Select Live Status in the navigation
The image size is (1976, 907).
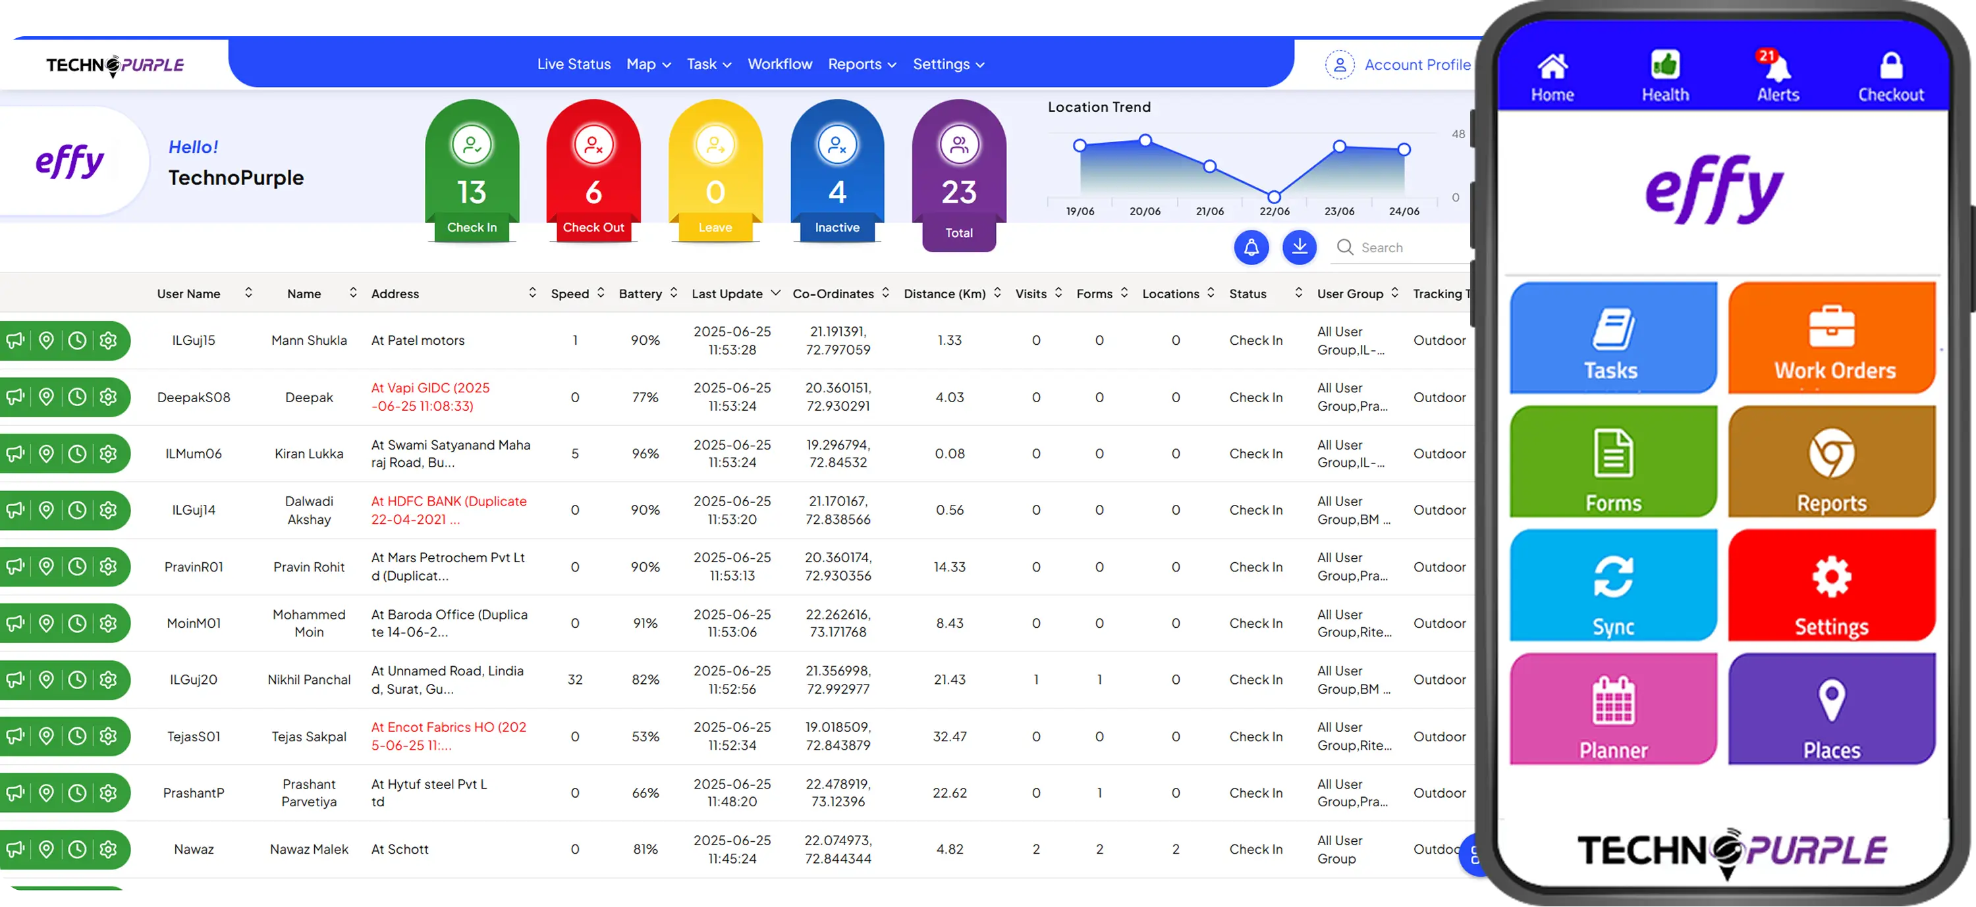[573, 65]
